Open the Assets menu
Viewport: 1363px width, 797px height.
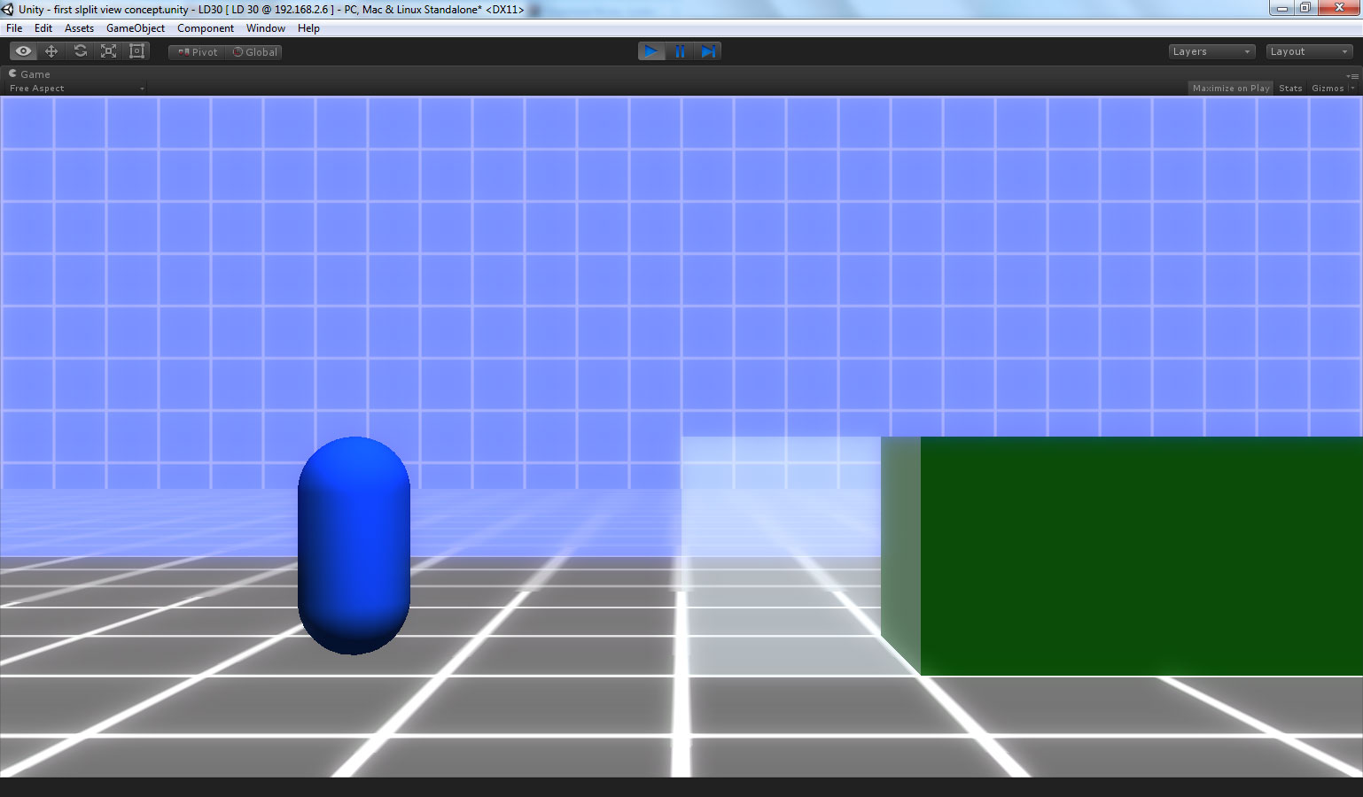coord(79,28)
